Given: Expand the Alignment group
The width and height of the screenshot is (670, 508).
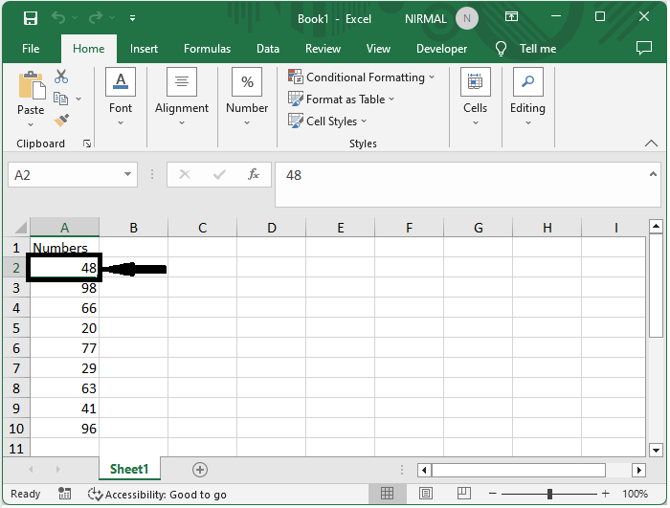Looking at the screenshot, I should (182, 97).
